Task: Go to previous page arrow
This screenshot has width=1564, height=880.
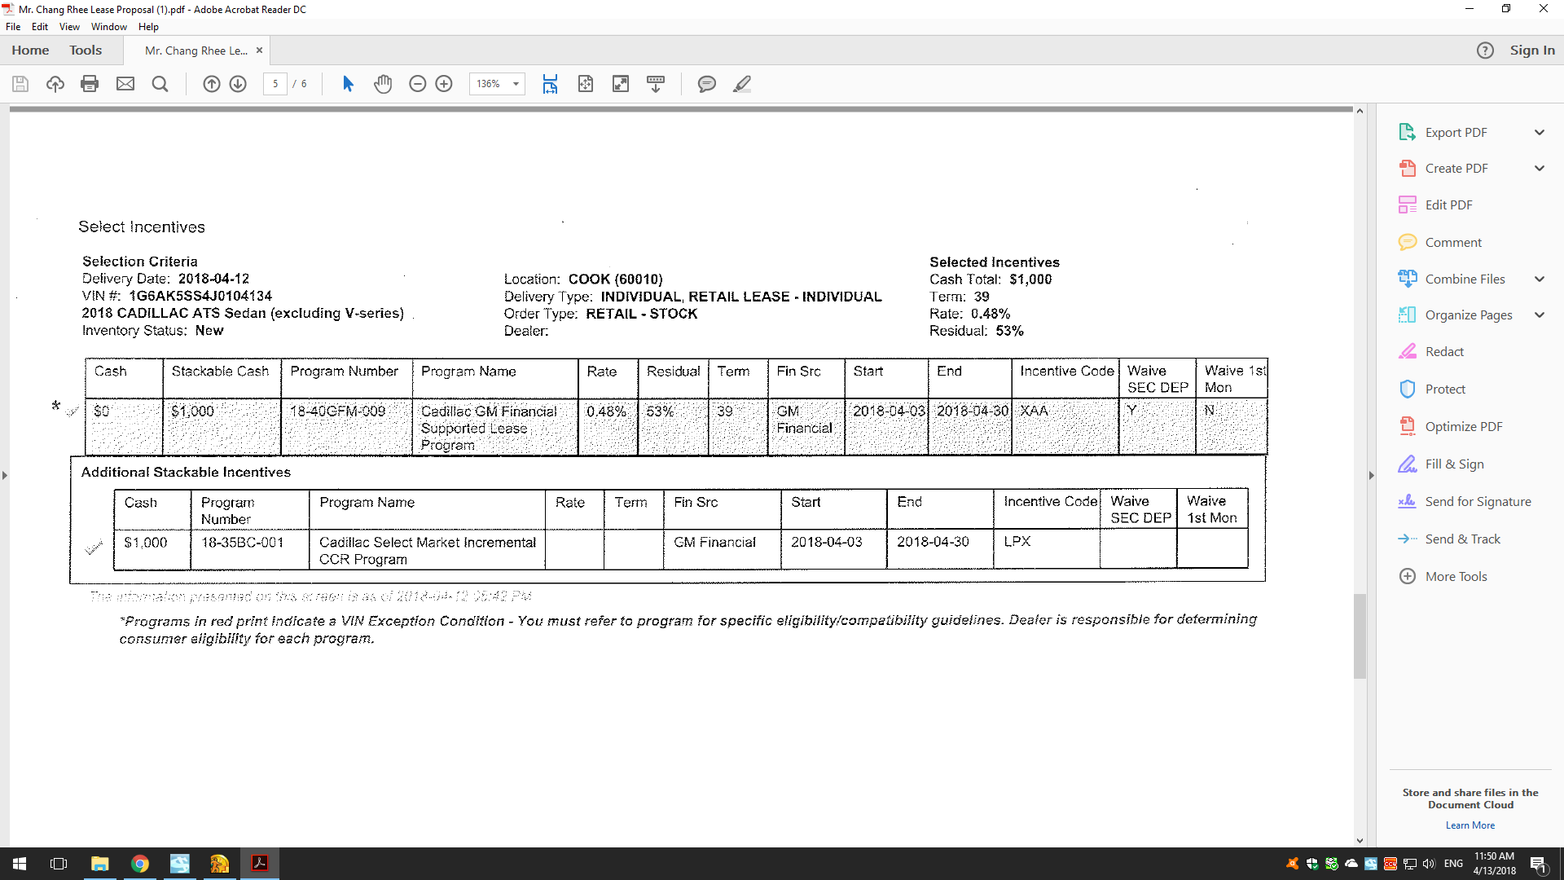Action: coord(212,84)
